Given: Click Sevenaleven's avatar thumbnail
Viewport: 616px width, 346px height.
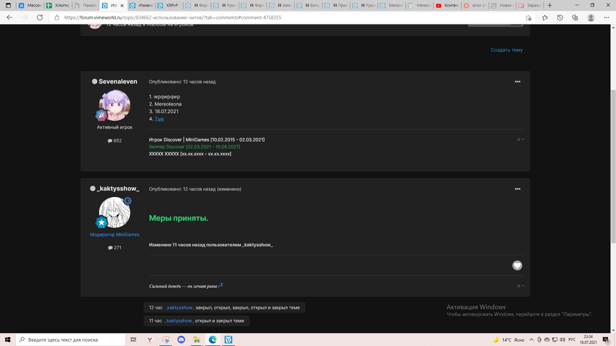Looking at the screenshot, I should tap(115, 105).
